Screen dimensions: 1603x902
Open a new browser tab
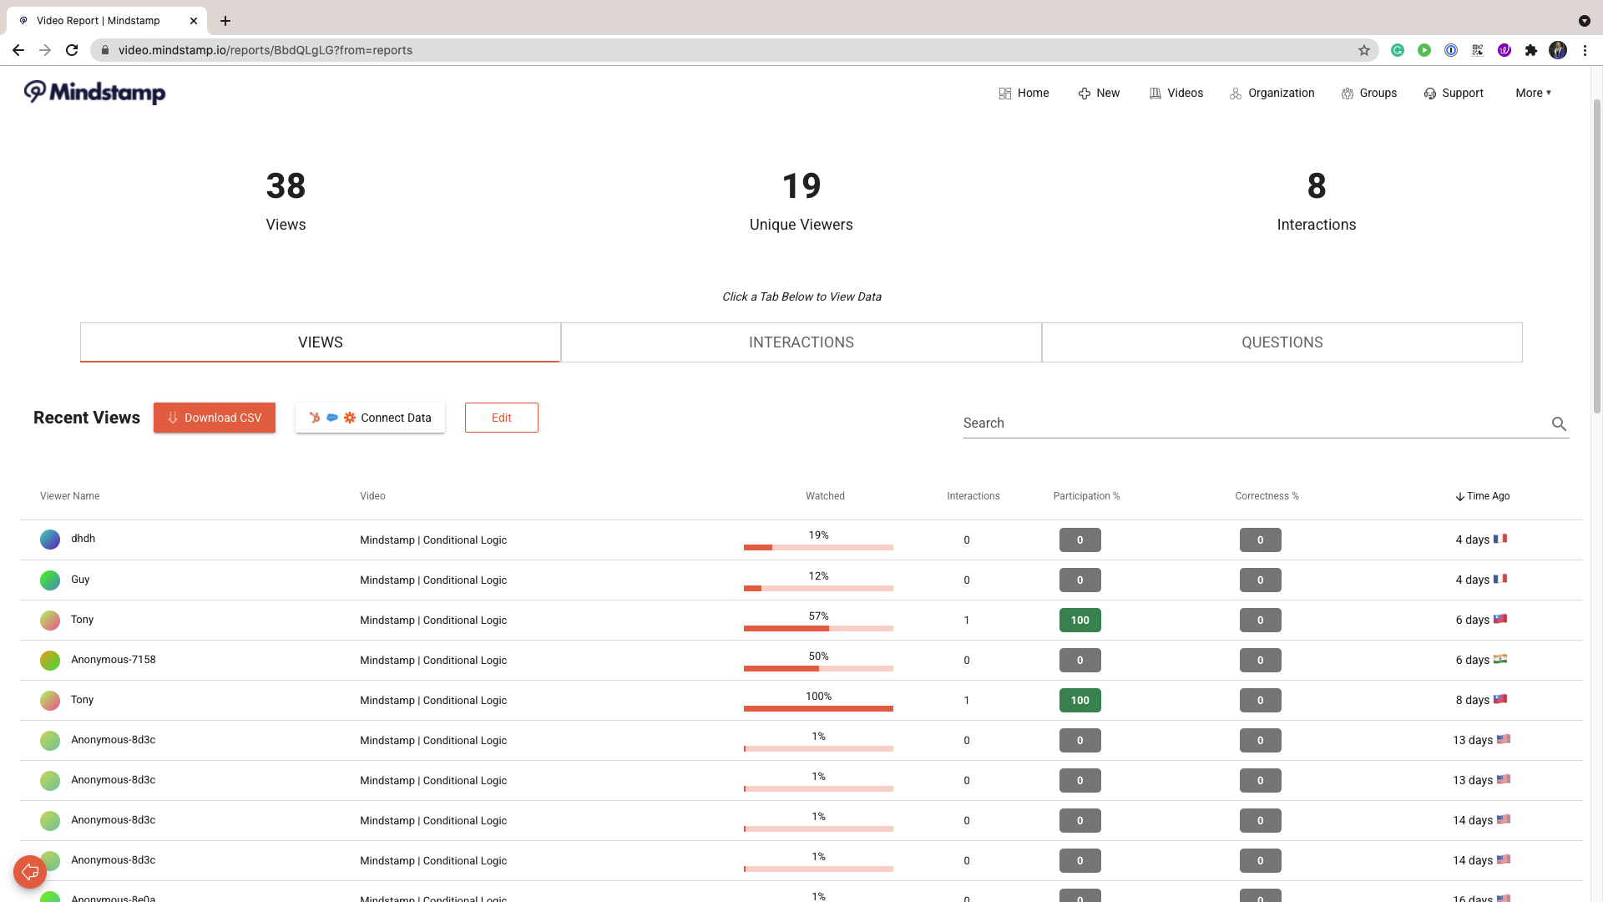click(x=225, y=21)
